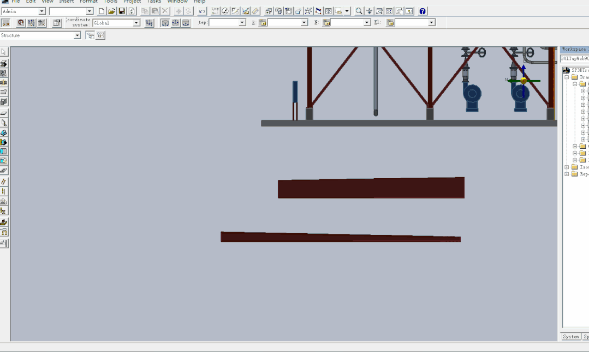
Task: Open the Format menu
Action: [88, 2]
